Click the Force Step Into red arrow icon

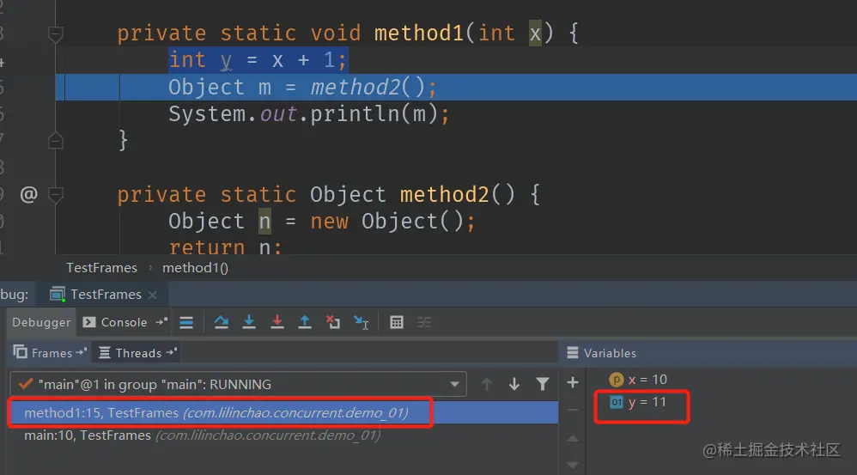pos(277,322)
